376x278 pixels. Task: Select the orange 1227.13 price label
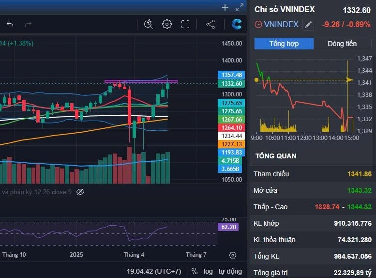[x=231, y=144]
